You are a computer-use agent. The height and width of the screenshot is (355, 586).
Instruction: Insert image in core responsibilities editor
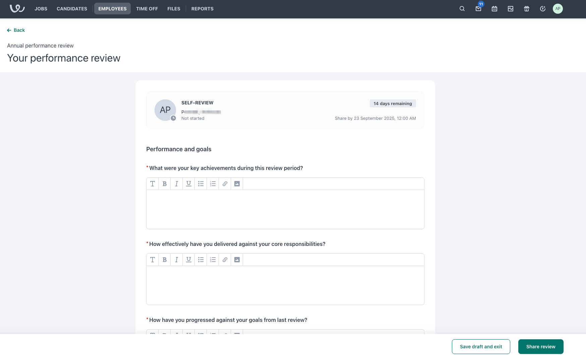pyautogui.click(x=237, y=260)
